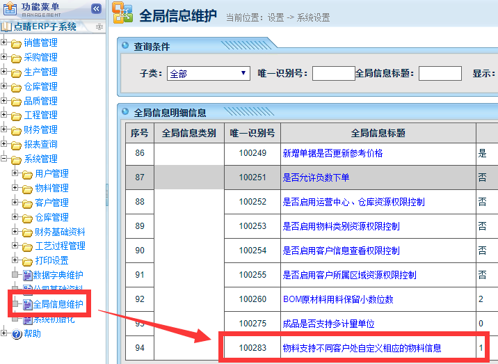Click the 全局信息维护 page header icon
Screen dimensions: 498x364
[122, 15]
